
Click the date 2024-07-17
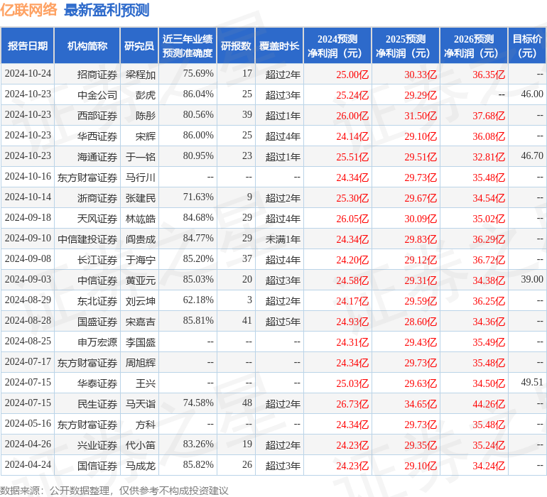click(28, 361)
